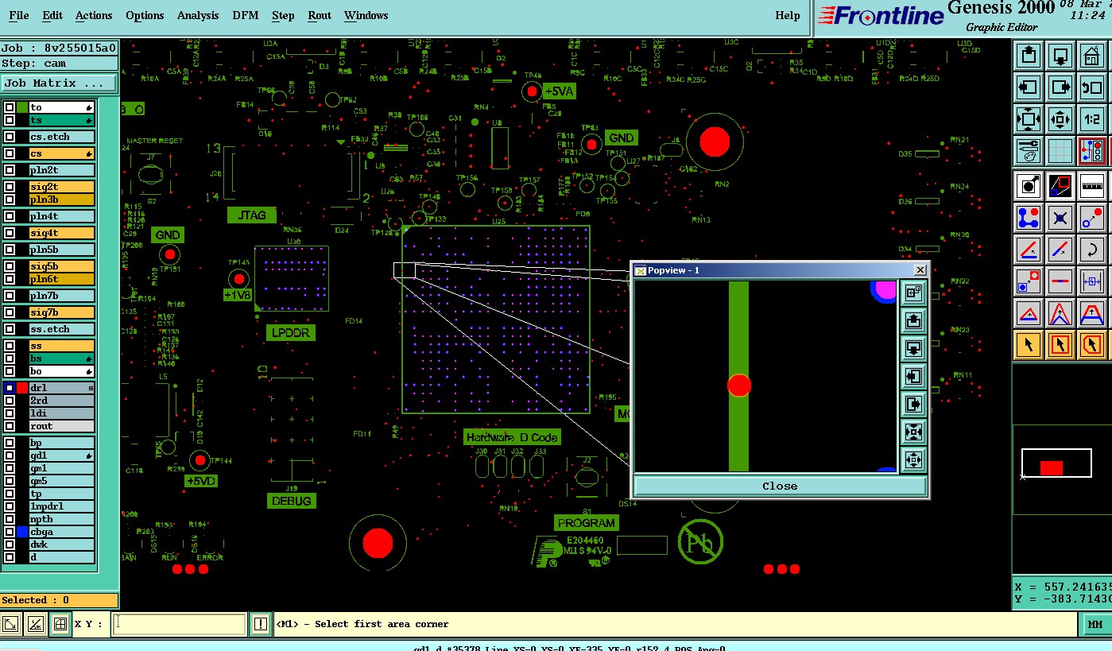
Task: Click the overview thumbnail with red rectangle
Action: click(x=1056, y=463)
